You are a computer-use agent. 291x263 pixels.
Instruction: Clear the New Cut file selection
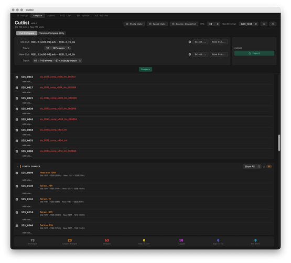tap(190, 54)
